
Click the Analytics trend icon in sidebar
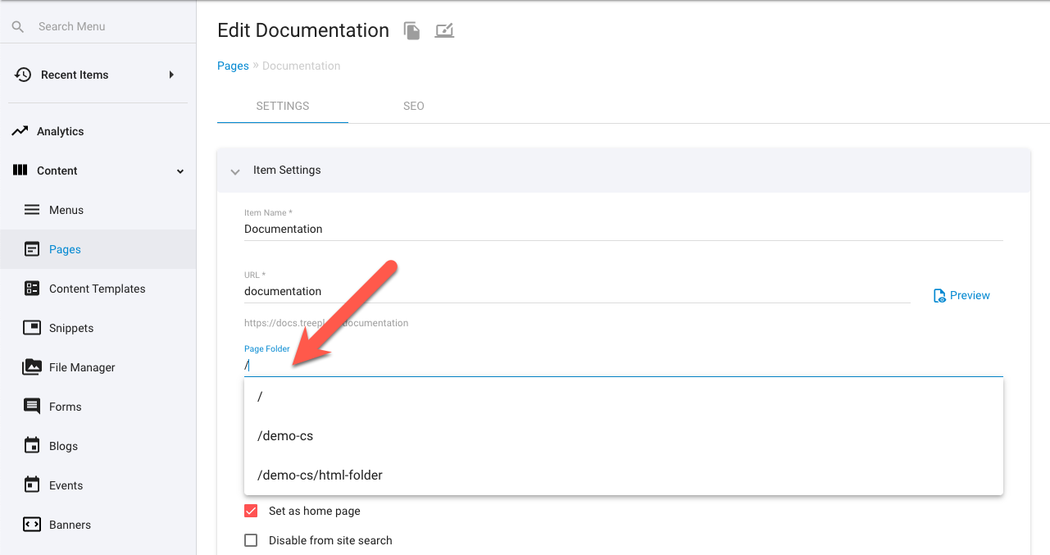coord(20,131)
